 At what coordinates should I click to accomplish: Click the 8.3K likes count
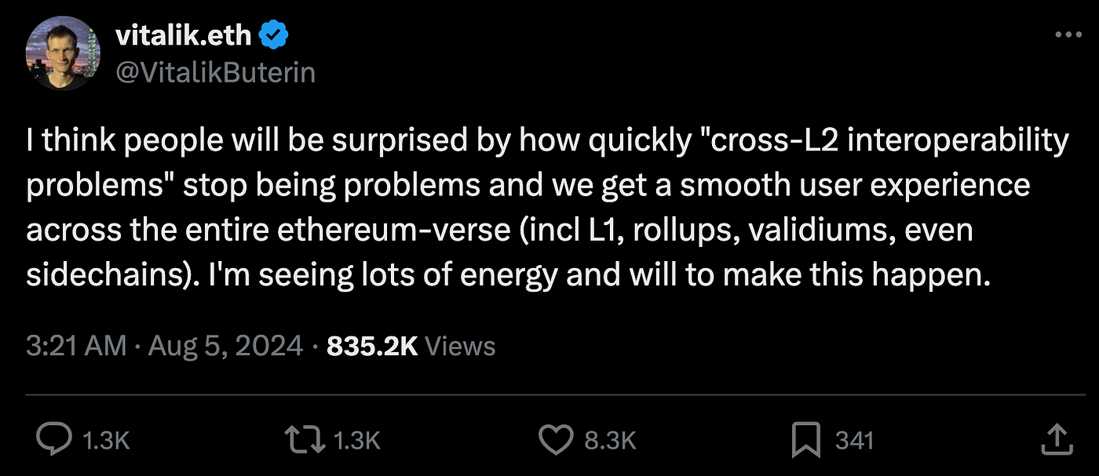(x=611, y=441)
